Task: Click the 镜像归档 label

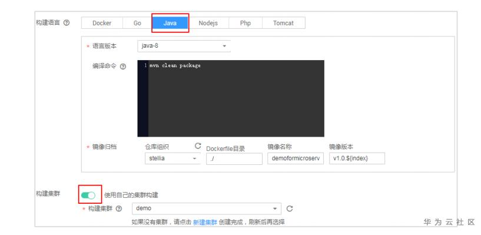Action: pos(105,147)
